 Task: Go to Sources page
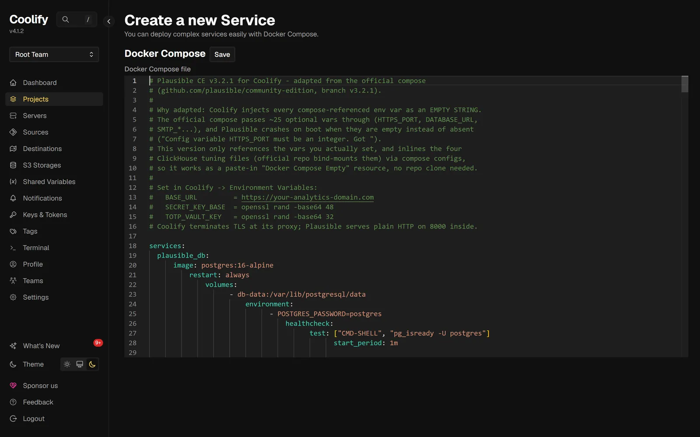point(54,132)
